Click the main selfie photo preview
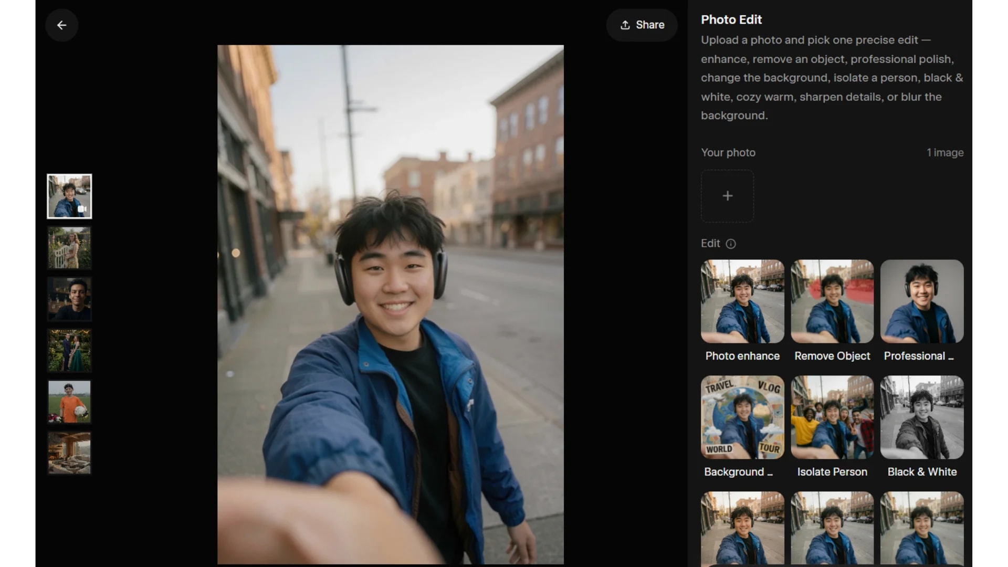This screenshot has height=567, width=1008. (391, 304)
